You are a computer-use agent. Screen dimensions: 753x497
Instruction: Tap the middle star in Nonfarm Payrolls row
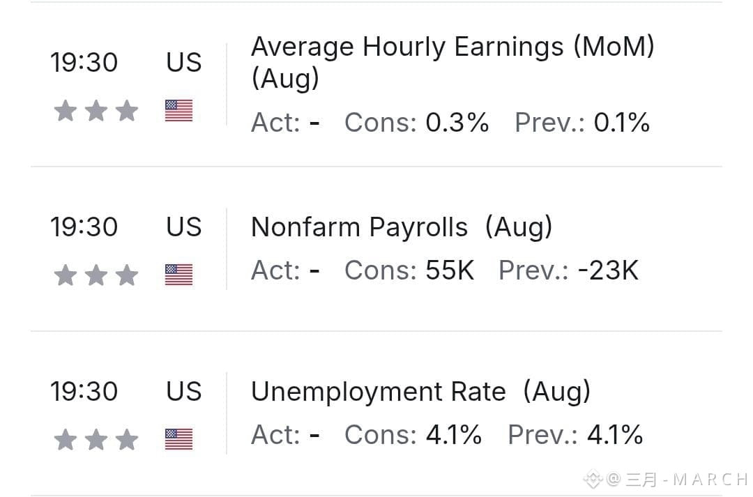pyautogui.click(x=96, y=275)
